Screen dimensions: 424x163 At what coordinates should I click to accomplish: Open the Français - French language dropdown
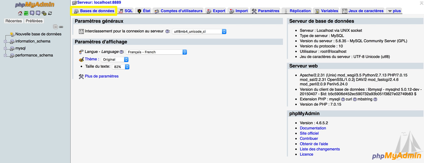click(x=156, y=52)
